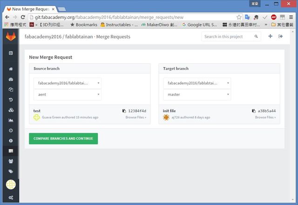Open a new browser tab
The image size is (298, 205).
click(x=61, y=9)
